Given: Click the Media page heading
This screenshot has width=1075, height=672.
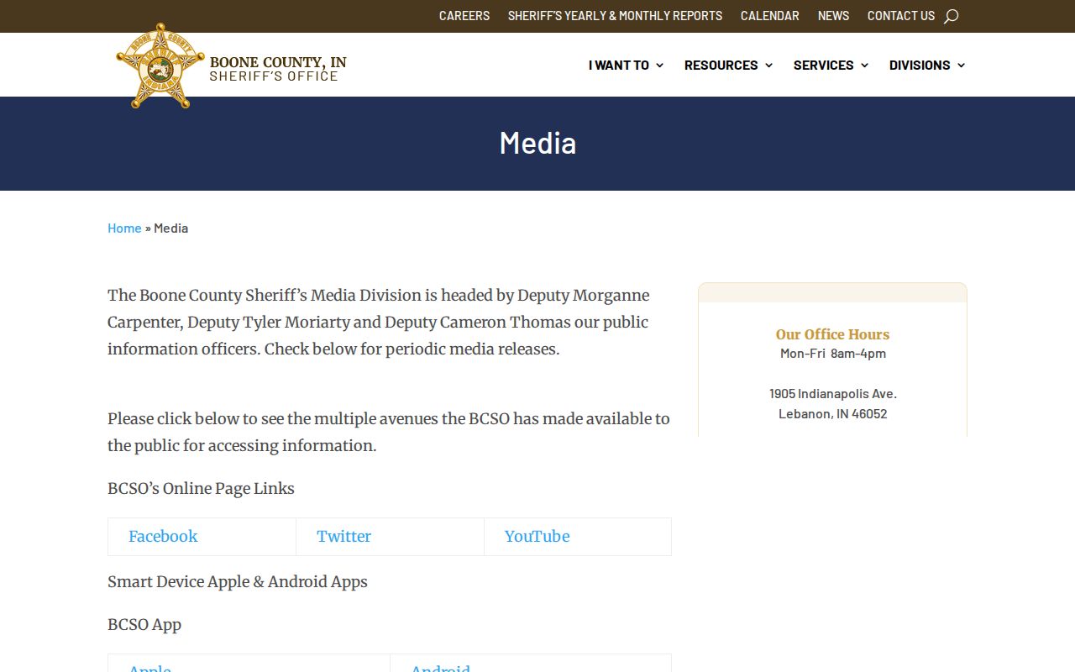Looking at the screenshot, I should 537,143.
